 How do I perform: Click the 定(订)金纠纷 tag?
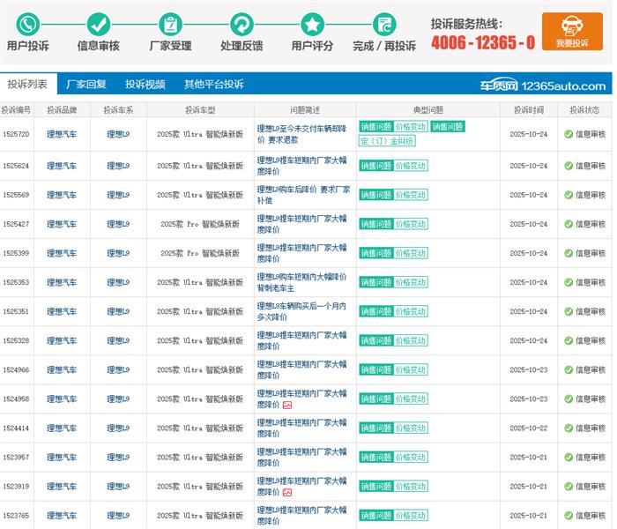[x=386, y=140]
